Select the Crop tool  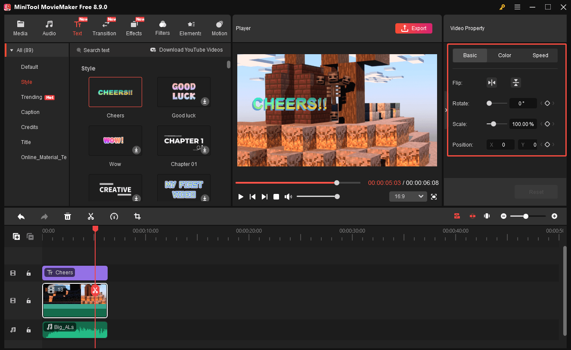(x=137, y=216)
